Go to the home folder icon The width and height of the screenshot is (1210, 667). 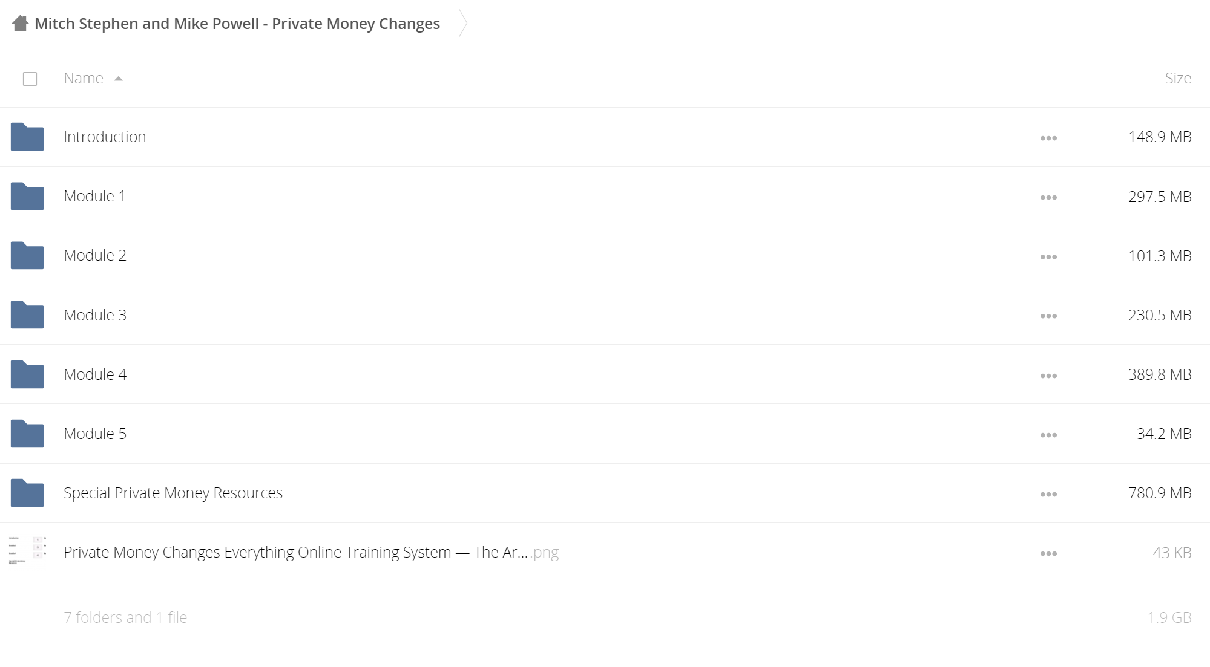pyautogui.click(x=20, y=24)
